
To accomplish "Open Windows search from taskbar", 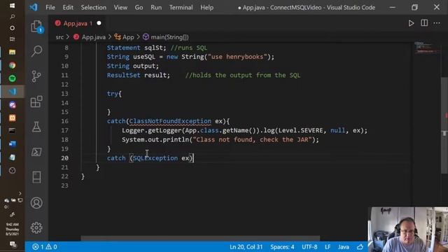I will (13, 17).
